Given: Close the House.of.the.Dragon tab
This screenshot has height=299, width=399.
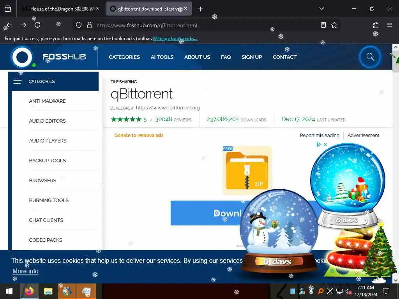Looking at the screenshot, I should pos(98,9).
